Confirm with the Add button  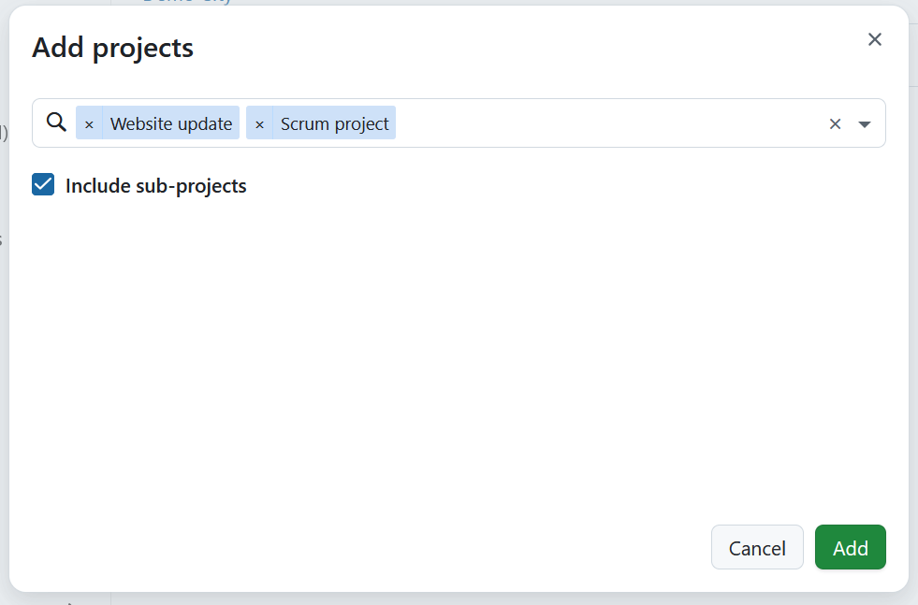850,547
